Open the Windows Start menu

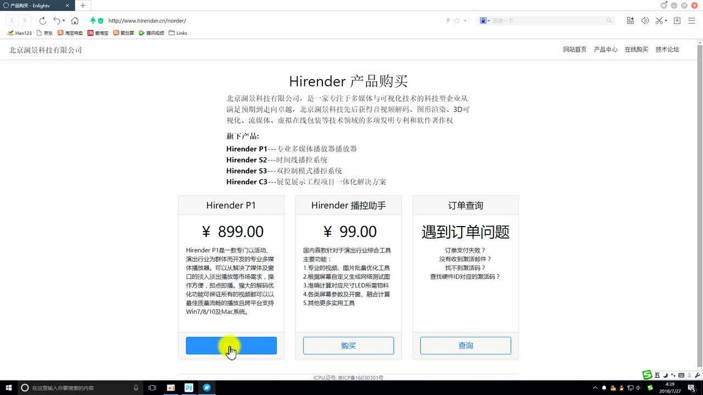8,387
